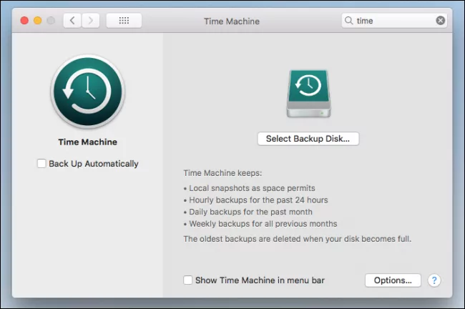Open help with the question mark button

pos(434,280)
